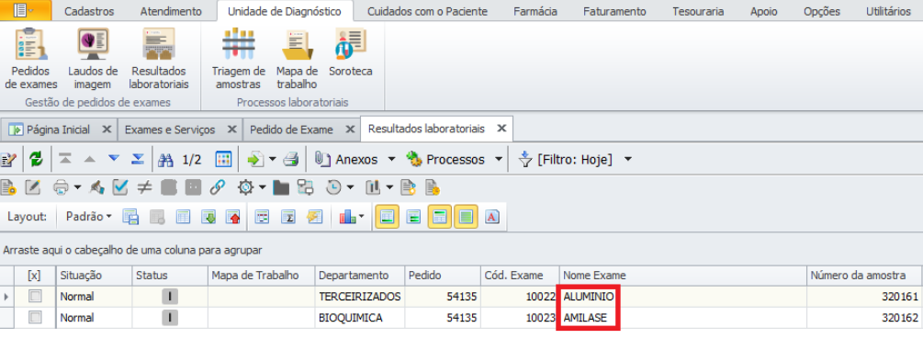
Task: Go to previous record arrow
Action: [x=89, y=159]
